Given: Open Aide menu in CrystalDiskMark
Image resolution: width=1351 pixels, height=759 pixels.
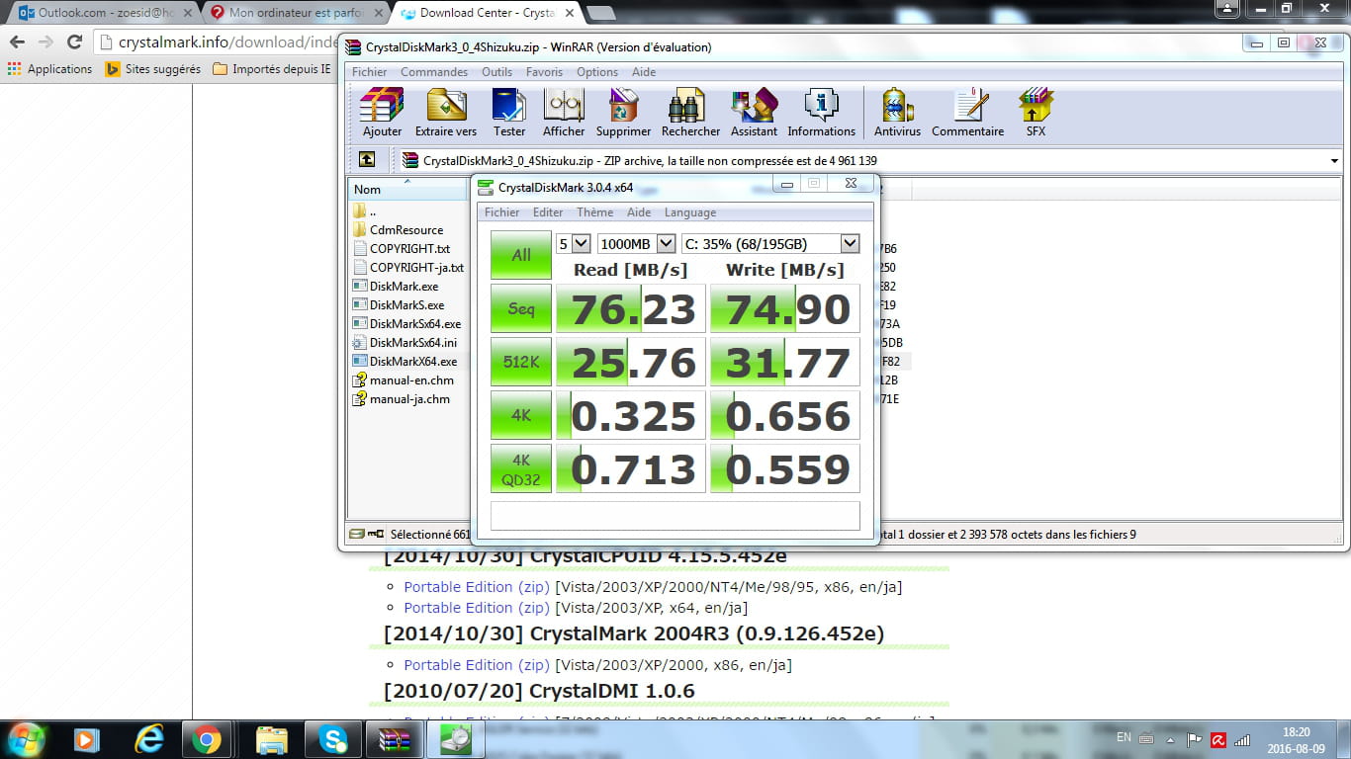Looking at the screenshot, I should [639, 212].
